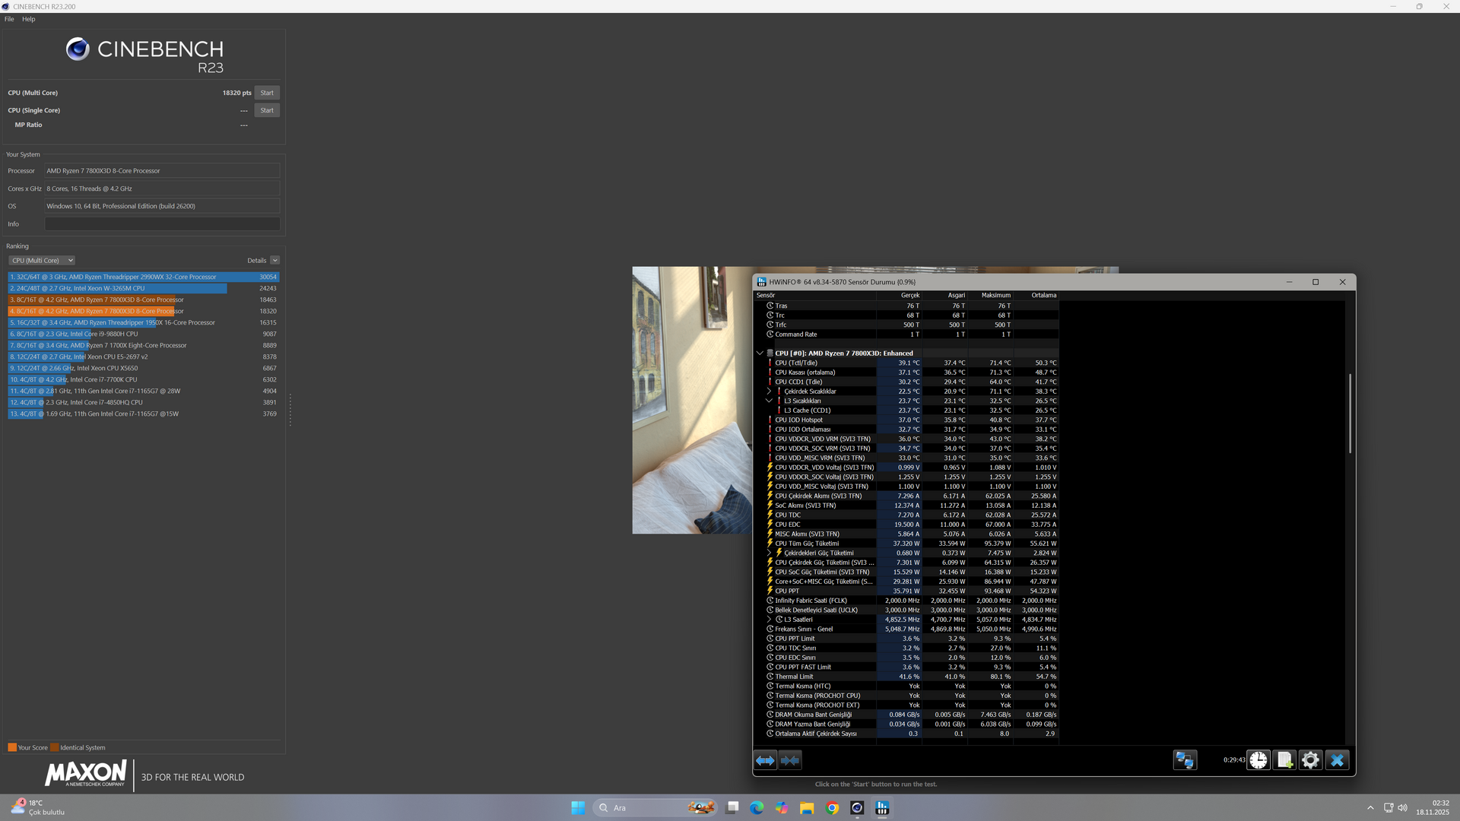The height and width of the screenshot is (821, 1460).
Task: Open the Help menu
Action: coord(29,19)
